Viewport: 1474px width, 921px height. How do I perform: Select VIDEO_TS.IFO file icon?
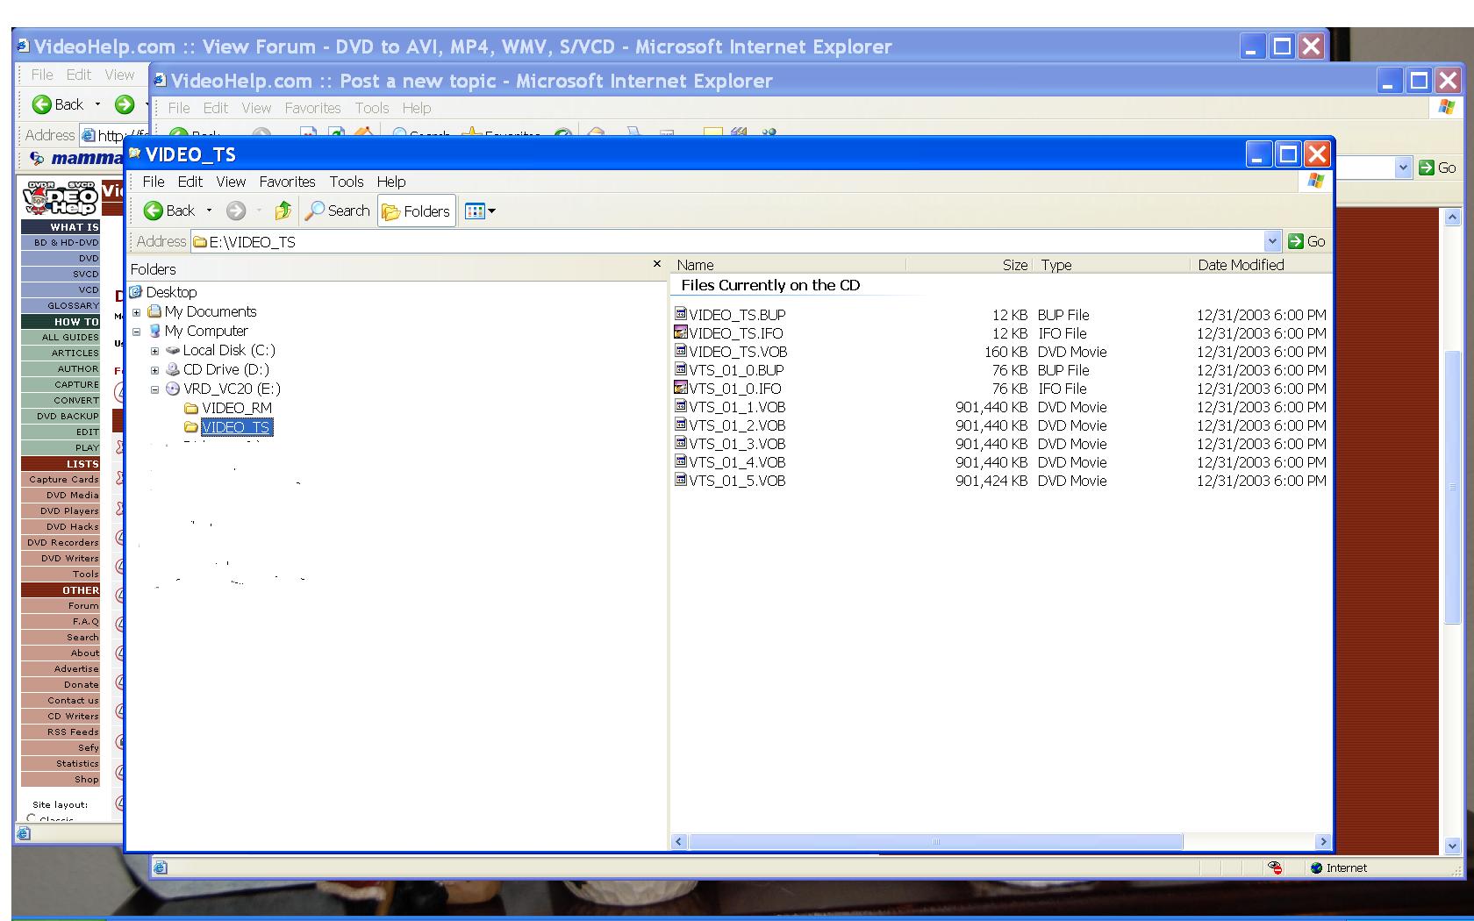click(x=680, y=332)
